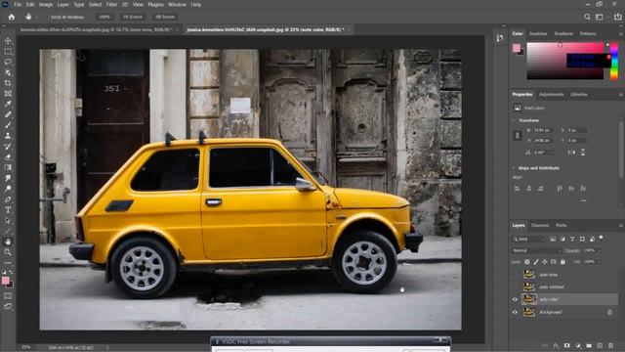Toggle lock all padlock icon
Viewport: 625px width, 352px height.
tap(562, 262)
